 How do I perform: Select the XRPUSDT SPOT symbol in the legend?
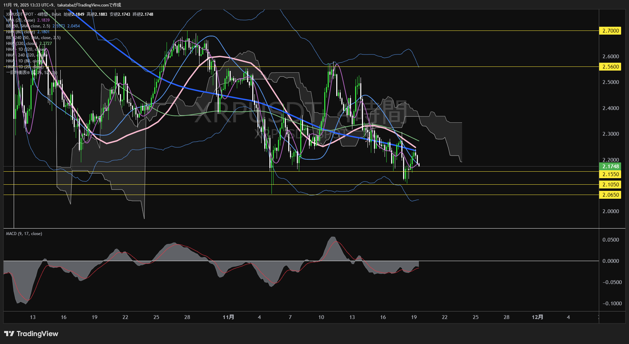19,14
